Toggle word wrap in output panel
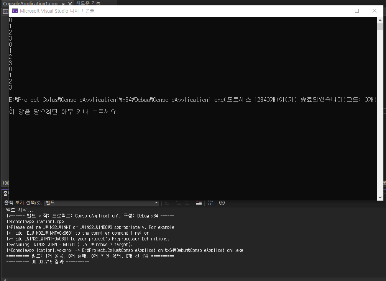This screenshot has height=281, width=386. tap(210, 203)
